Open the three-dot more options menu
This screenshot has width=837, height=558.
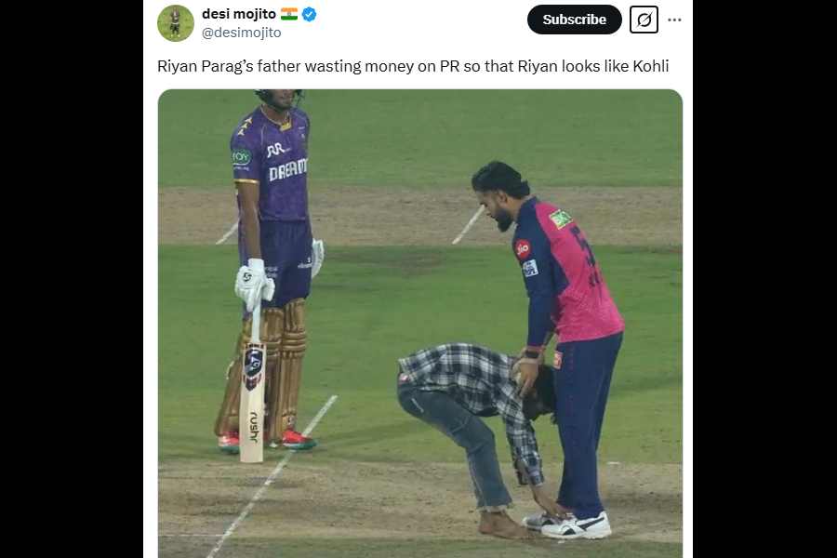click(x=675, y=20)
